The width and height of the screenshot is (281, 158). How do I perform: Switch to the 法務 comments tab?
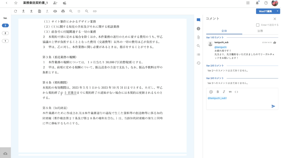coord(260,31)
